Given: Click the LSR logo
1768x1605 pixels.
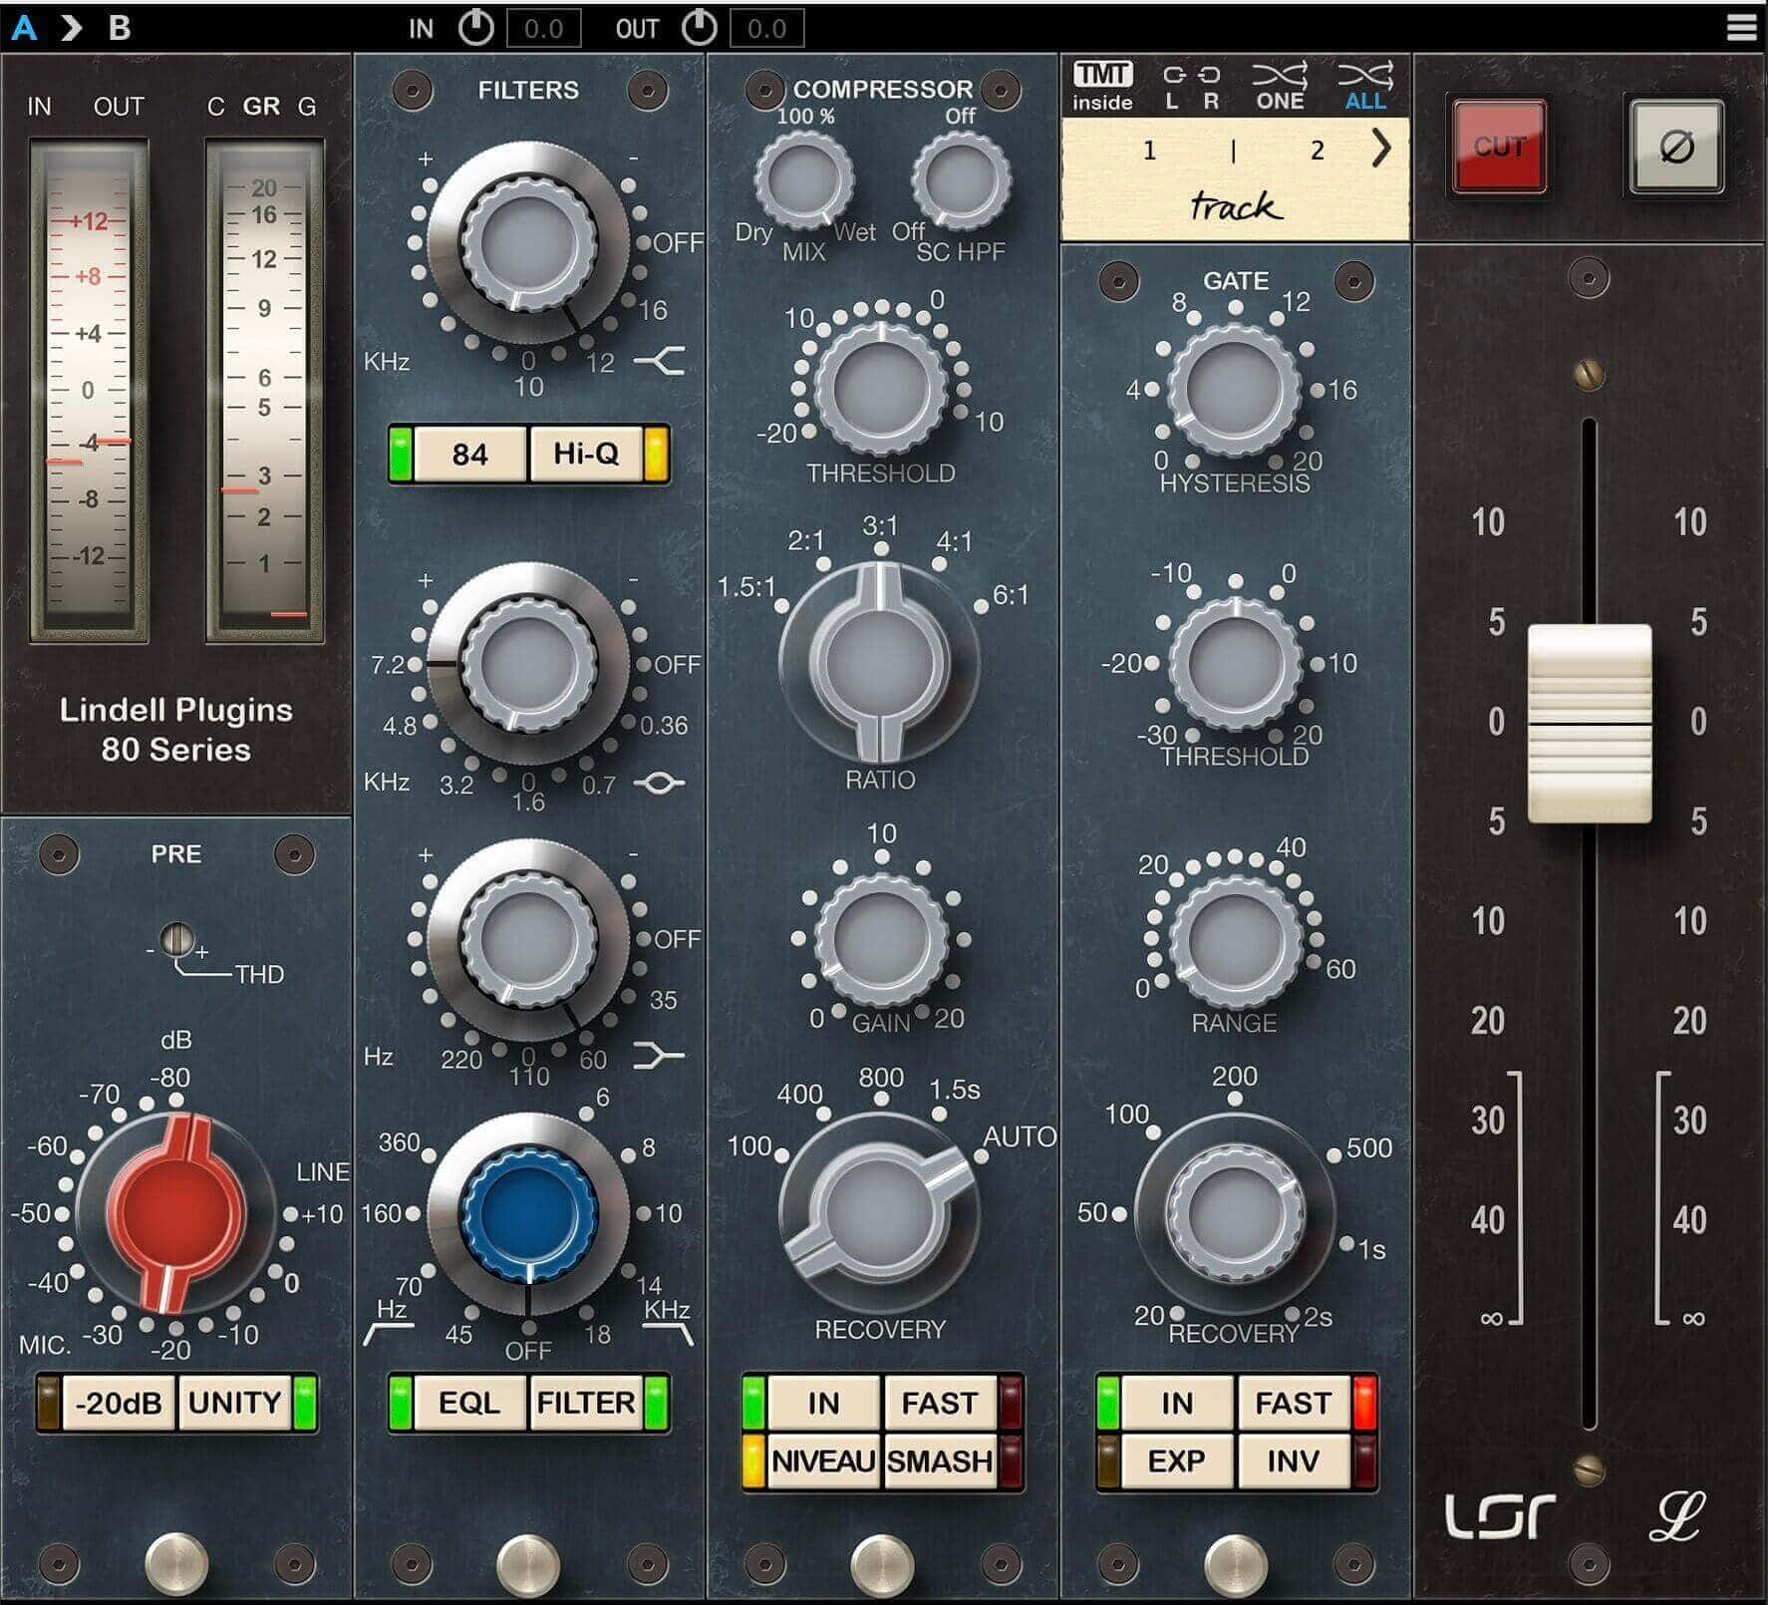Looking at the screenshot, I should click(x=1500, y=1516).
